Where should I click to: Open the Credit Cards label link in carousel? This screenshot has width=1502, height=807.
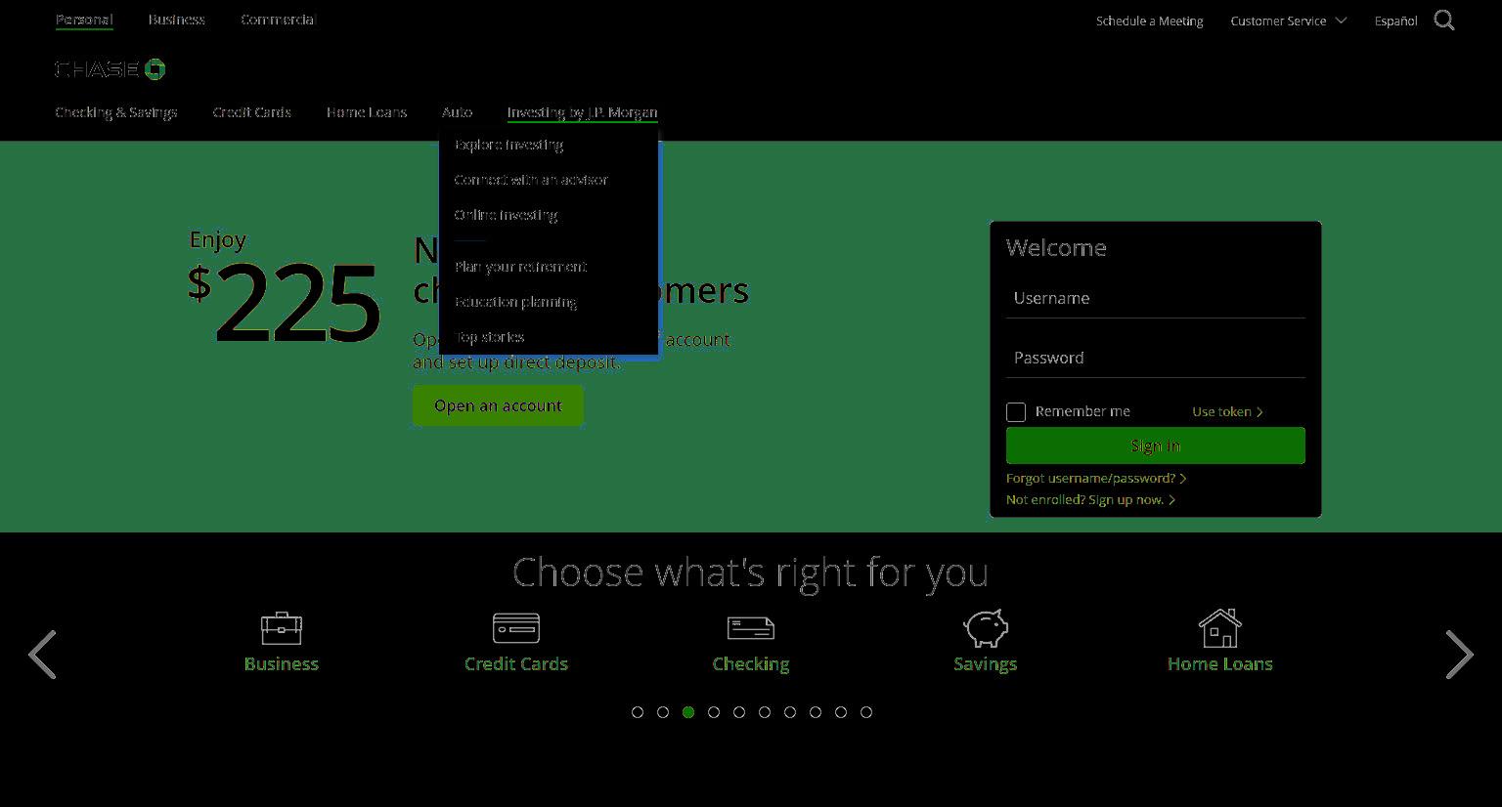[x=516, y=663]
